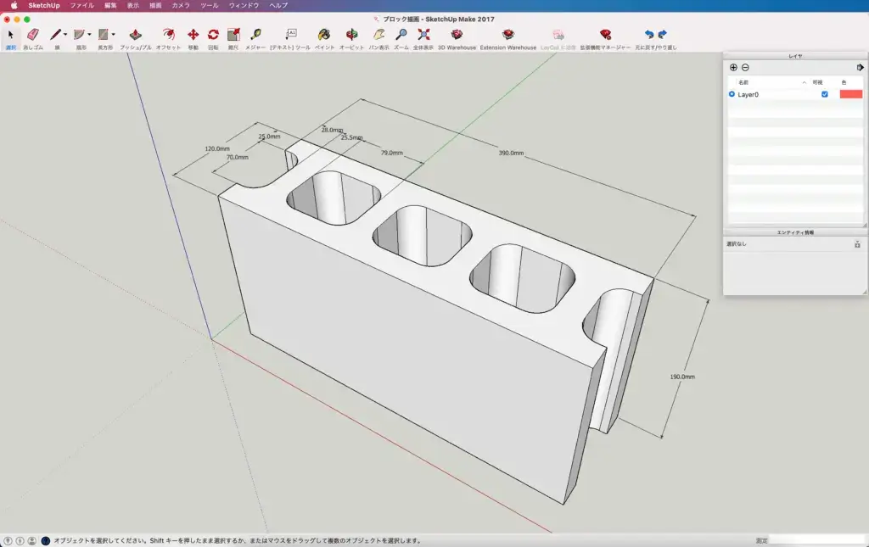Activate the Zoom (ズーム) magnifier tool
This screenshot has width=869, height=547.
(x=401, y=34)
